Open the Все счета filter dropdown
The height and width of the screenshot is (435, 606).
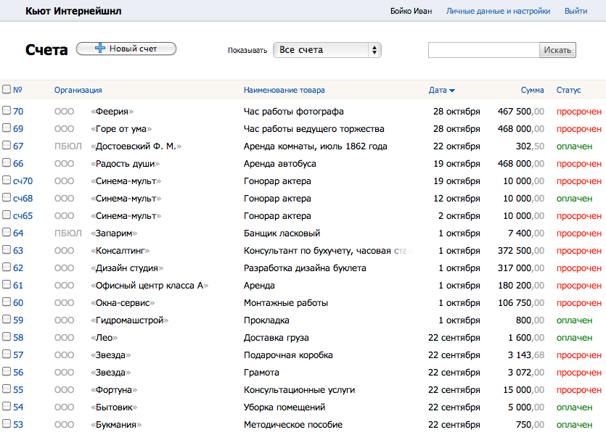[327, 50]
